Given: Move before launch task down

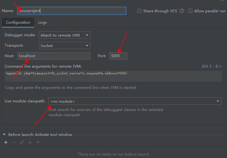Looking at the screenshot, I should tap(38, 142).
